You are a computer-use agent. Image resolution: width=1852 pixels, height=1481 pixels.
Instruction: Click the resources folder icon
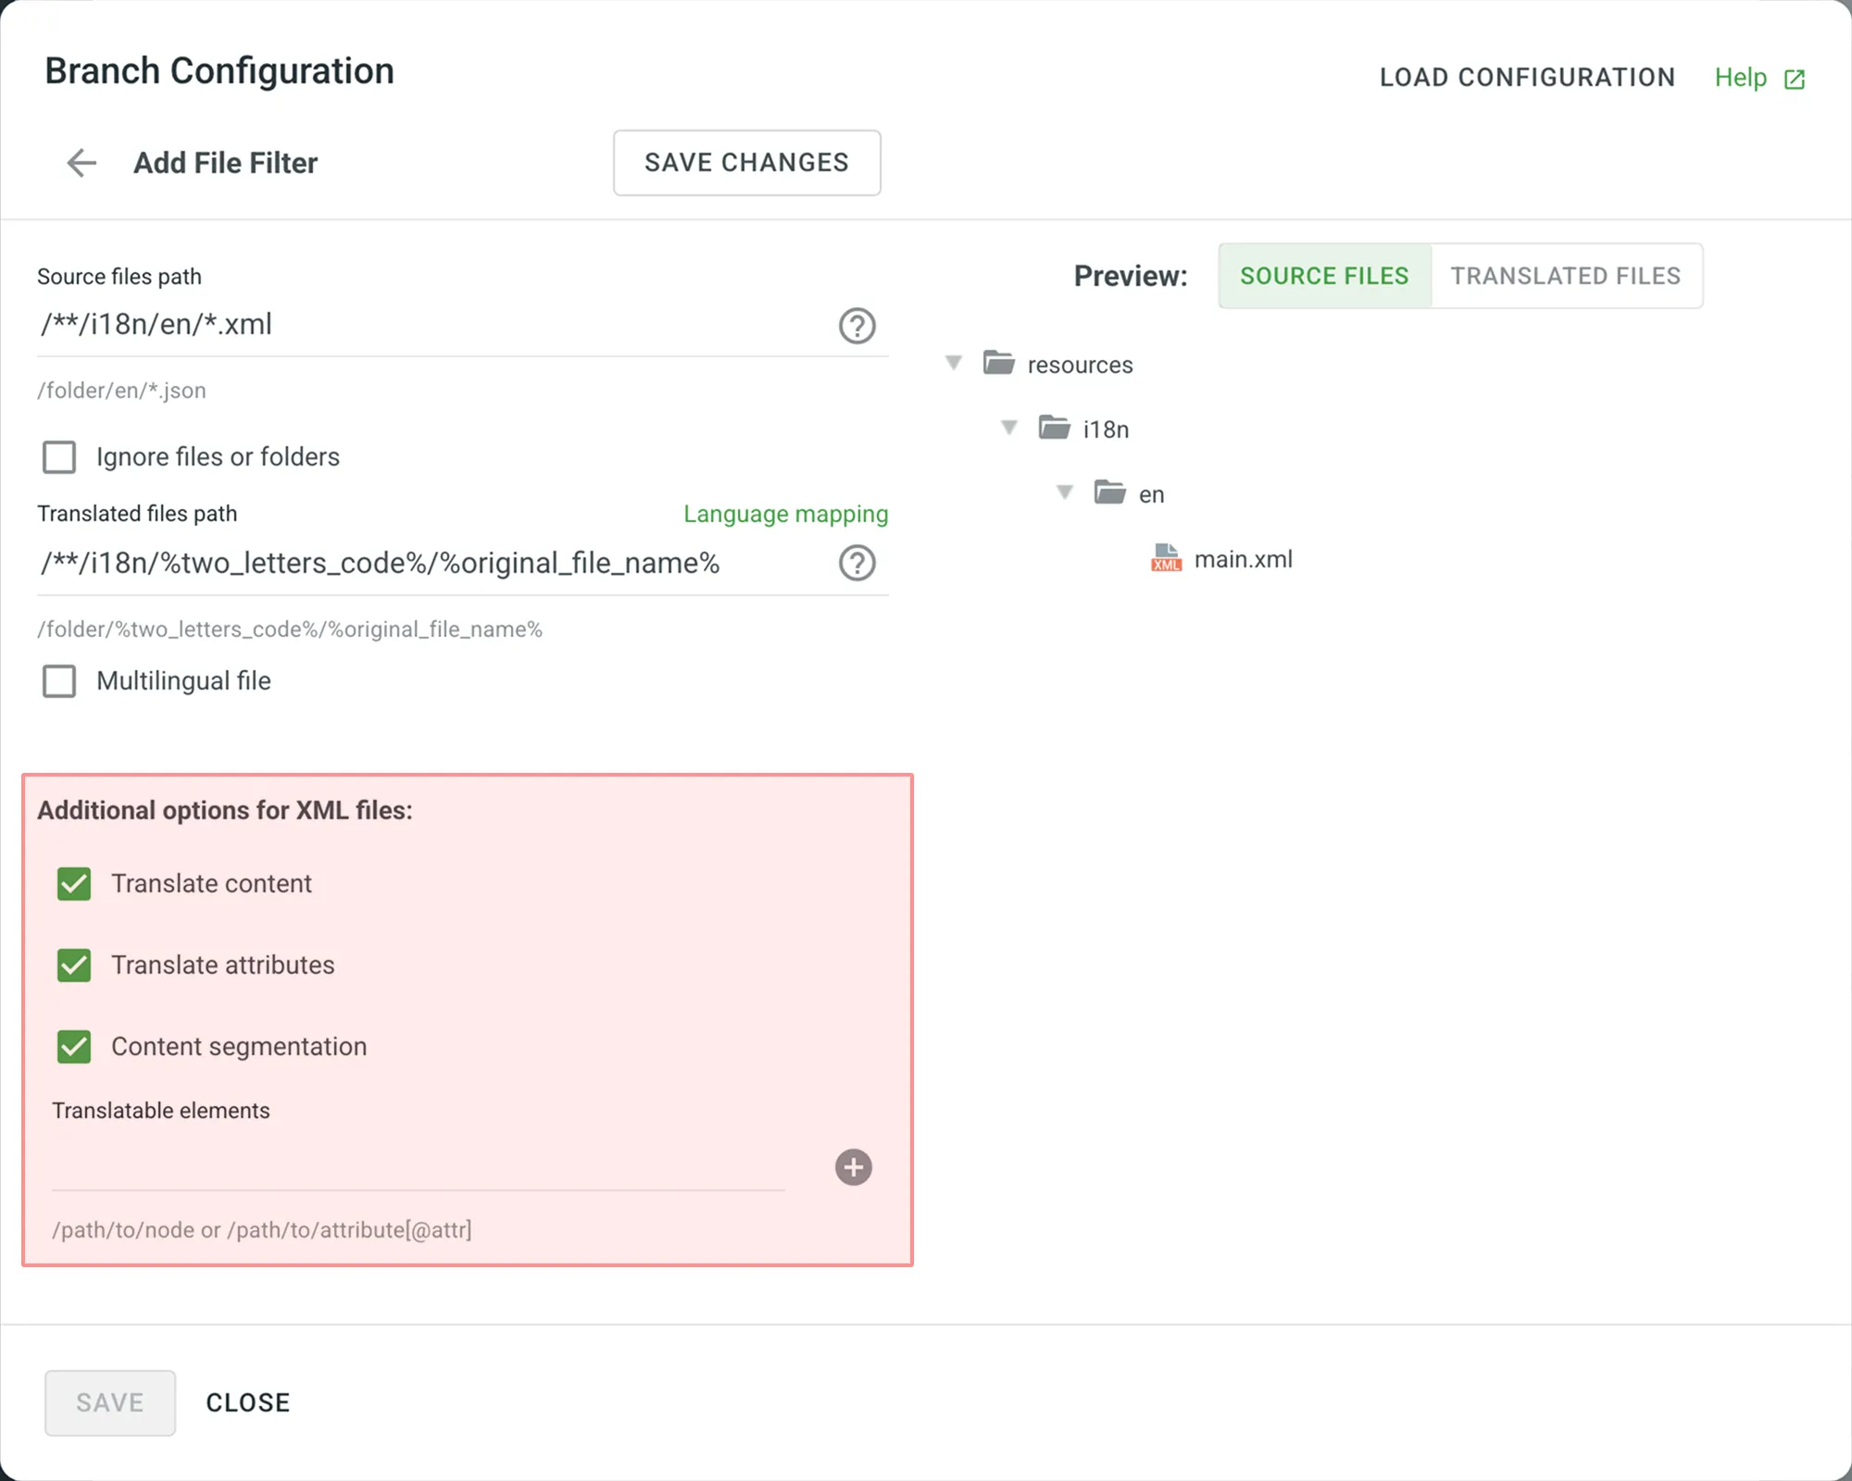click(998, 363)
